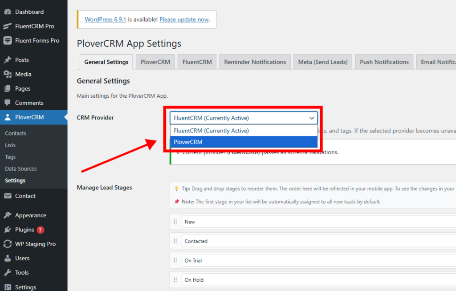The image size is (456, 291).
Task: Click the Contacted stage name field
Action: [312, 241]
